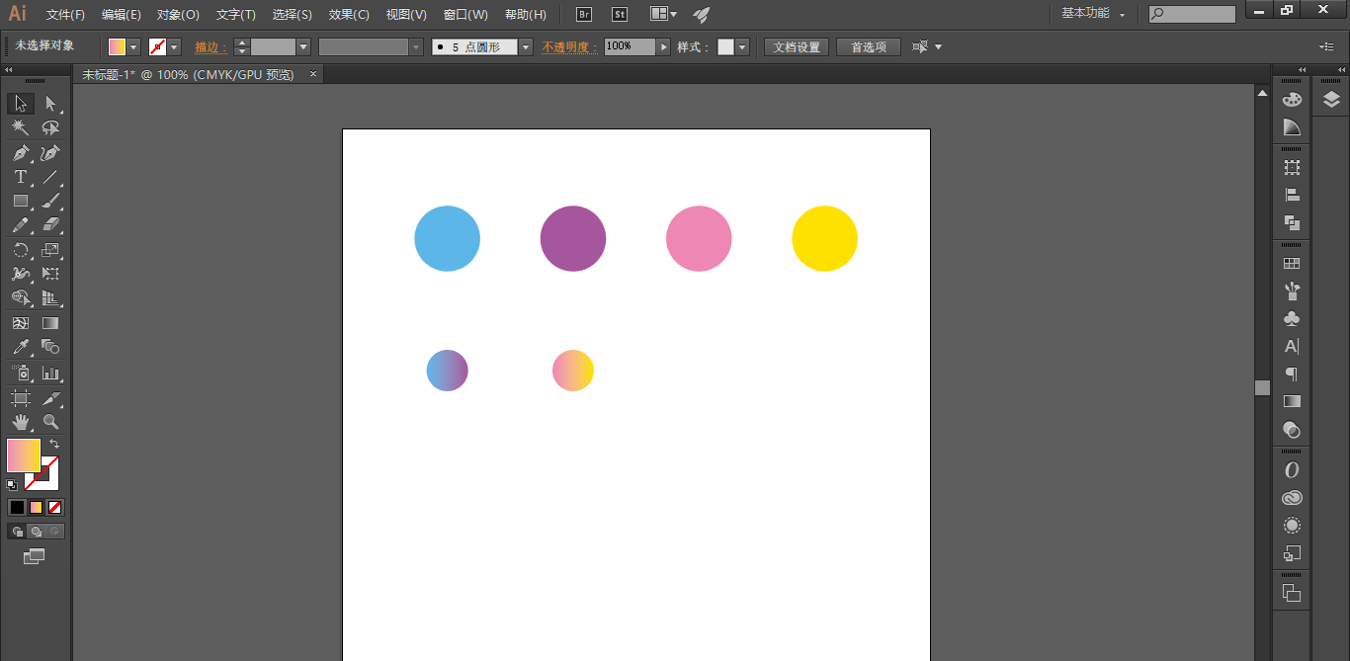Open the 效果(C) menu
Image resolution: width=1350 pixels, height=661 pixels.
pos(349,15)
